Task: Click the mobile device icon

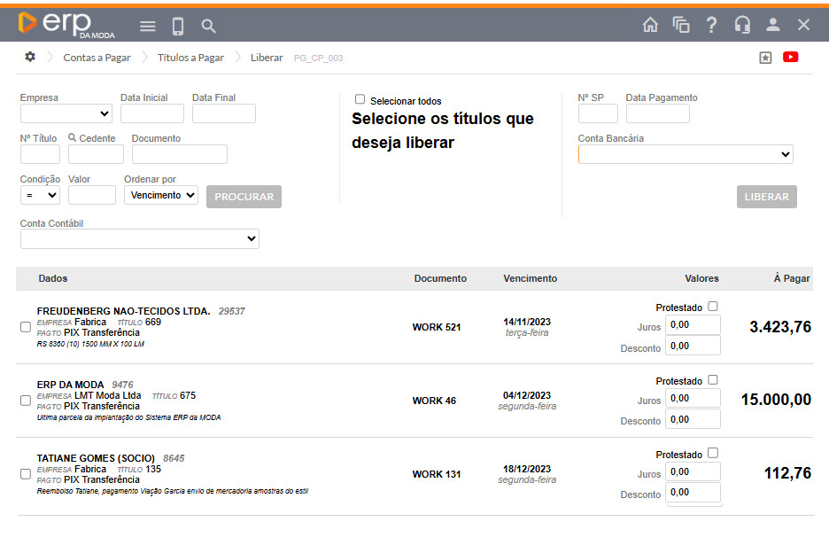Action: (x=178, y=26)
